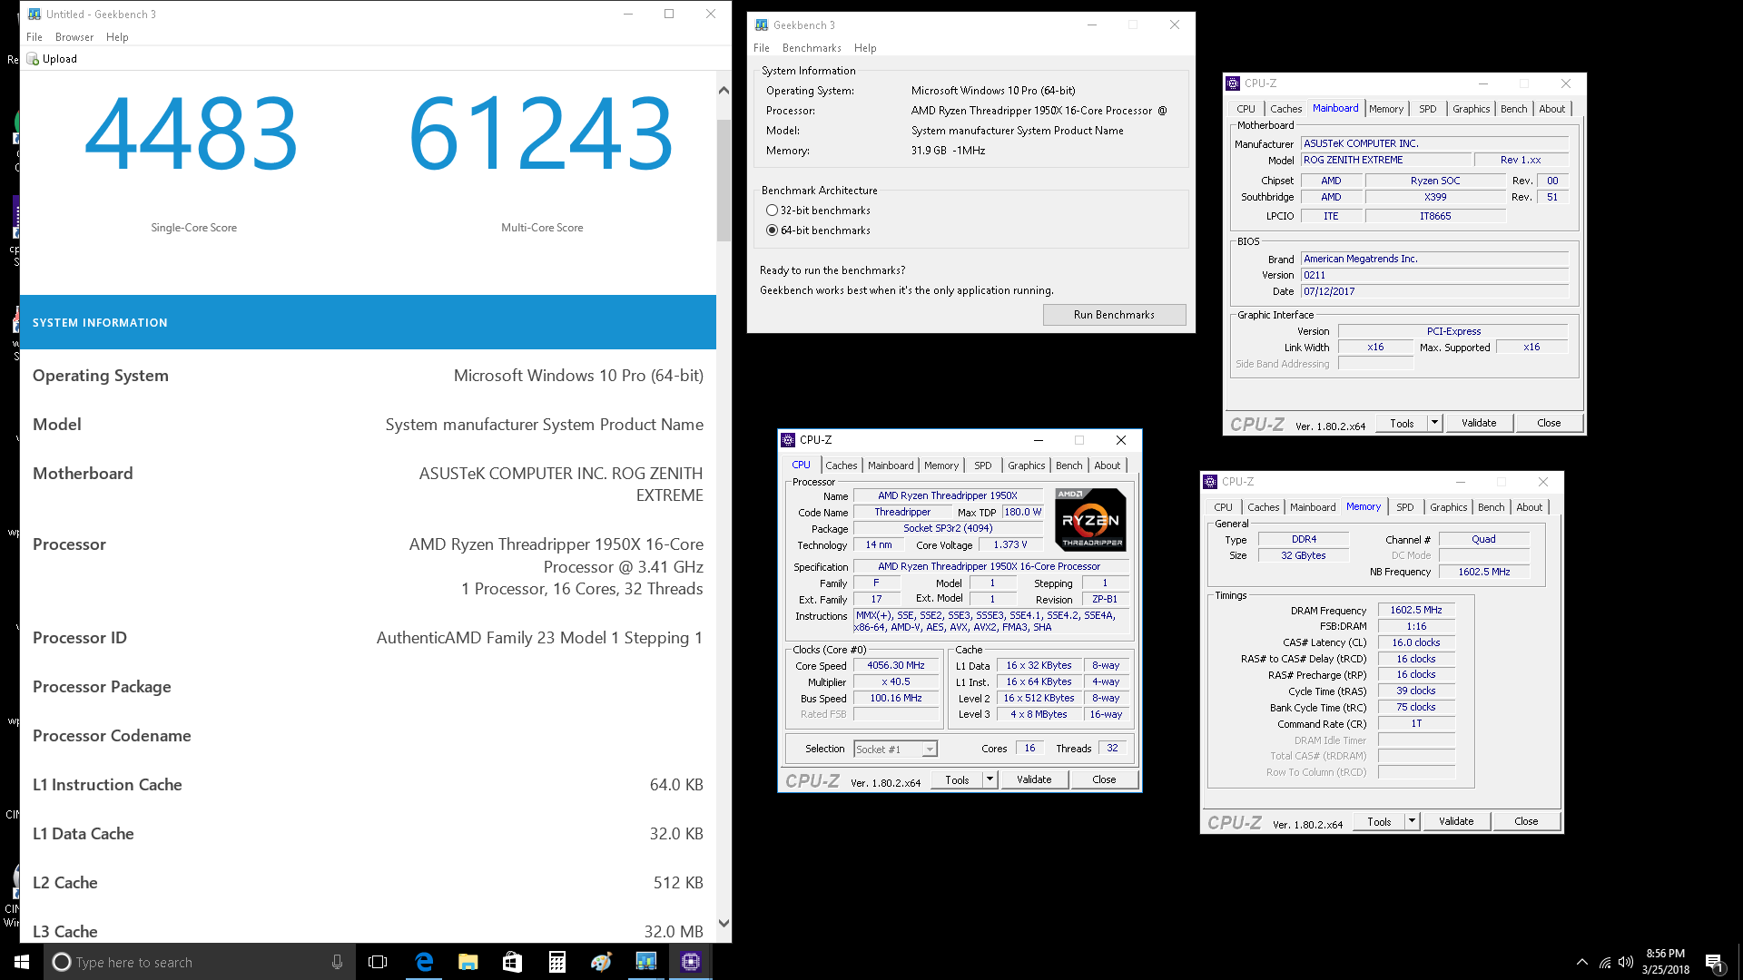
Task: Switch to Caches tab in CPU-Z CPU window
Action: coord(841,465)
